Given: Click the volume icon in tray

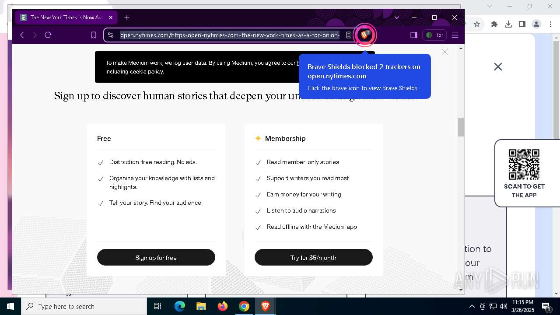Looking at the screenshot, I should (x=504, y=306).
